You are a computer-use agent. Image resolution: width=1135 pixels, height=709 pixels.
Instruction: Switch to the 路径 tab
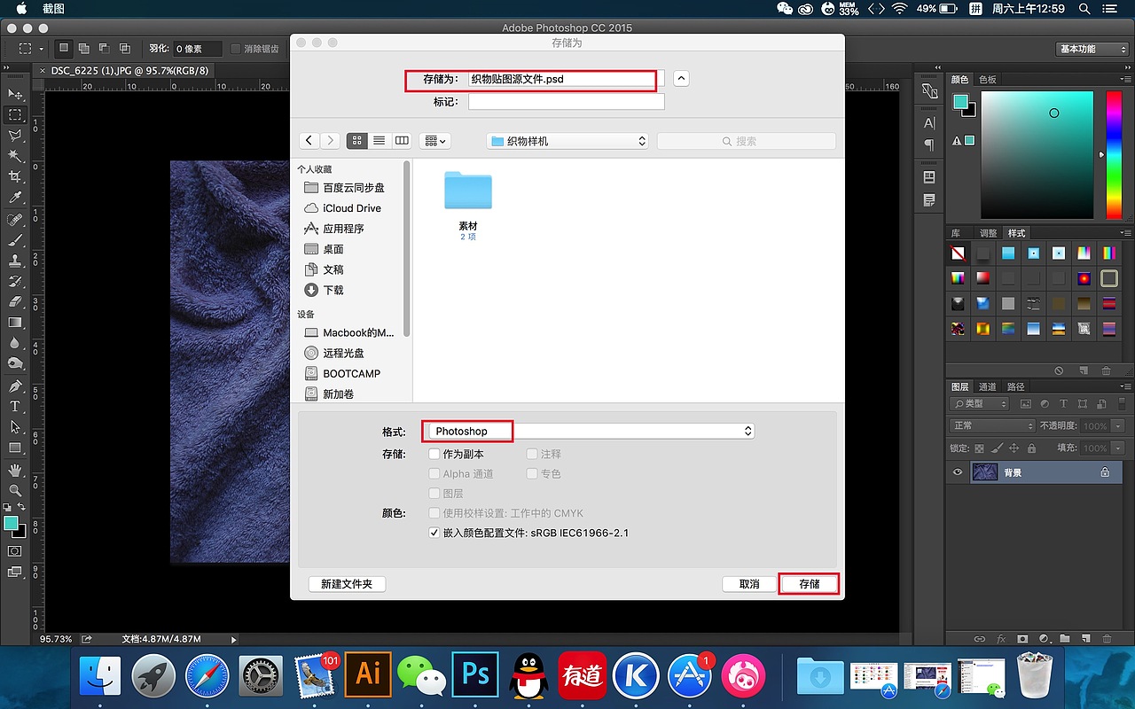1016,386
